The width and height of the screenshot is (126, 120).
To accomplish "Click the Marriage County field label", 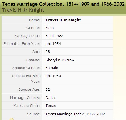I will tap(25, 98).
